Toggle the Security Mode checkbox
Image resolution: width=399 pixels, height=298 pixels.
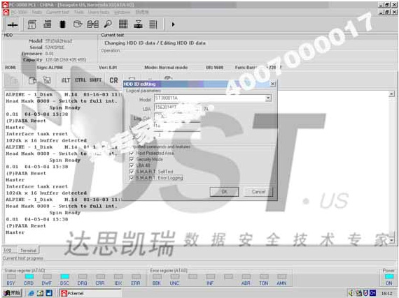(132, 159)
